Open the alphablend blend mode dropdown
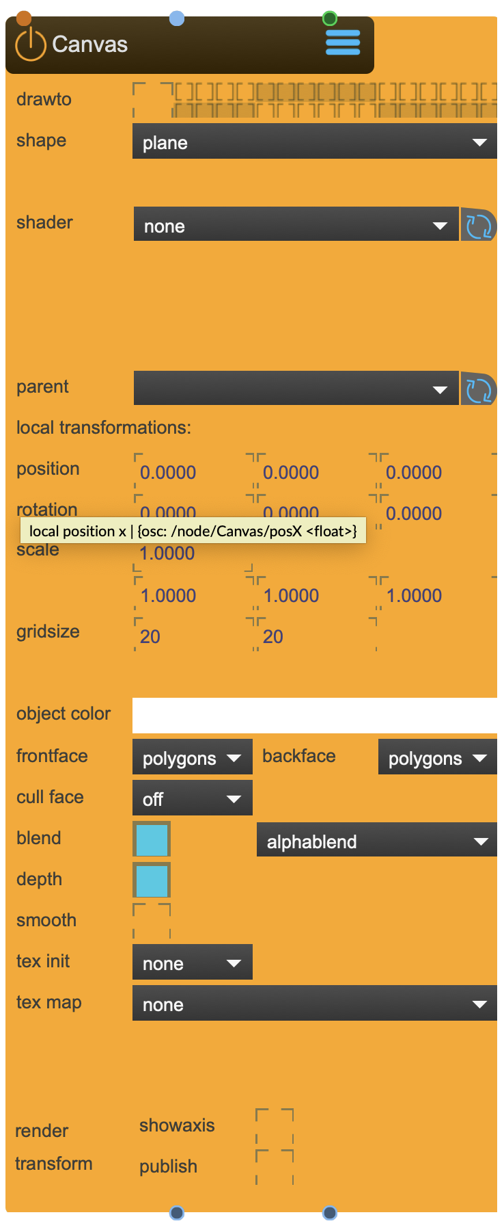The image size is (504, 1230). pyautogui.click(x=376, y=840)
